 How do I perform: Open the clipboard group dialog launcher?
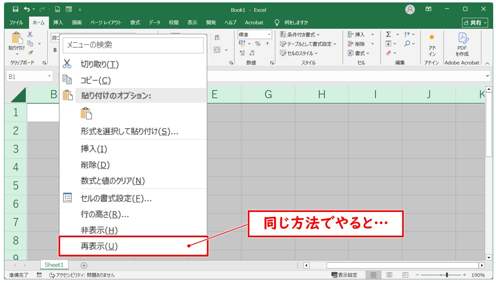45,63
